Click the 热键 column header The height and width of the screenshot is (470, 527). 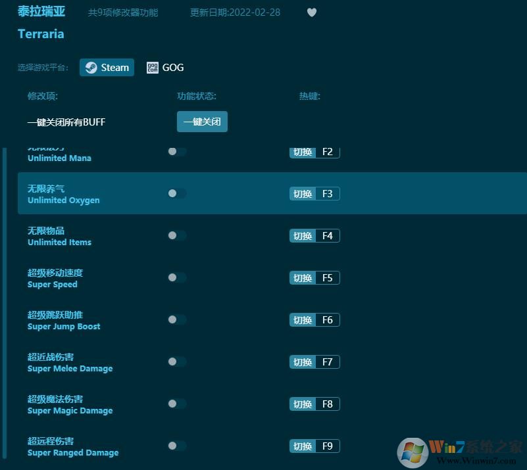pos(310,97)
